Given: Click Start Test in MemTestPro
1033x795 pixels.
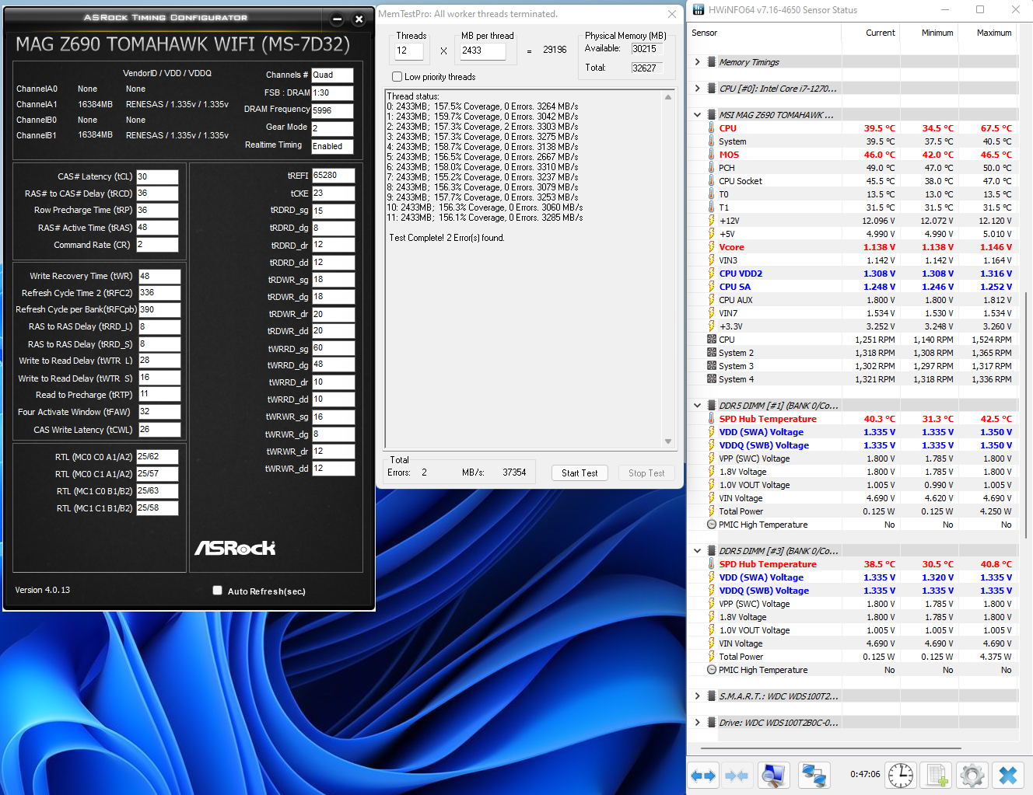Looking at the screenshot, I should pos(580,472).
